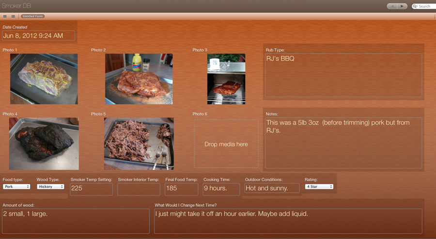The image size is (436, 239).
Task: Select Photo 1 tied raw pork image
Action: [x=44, y=79]
